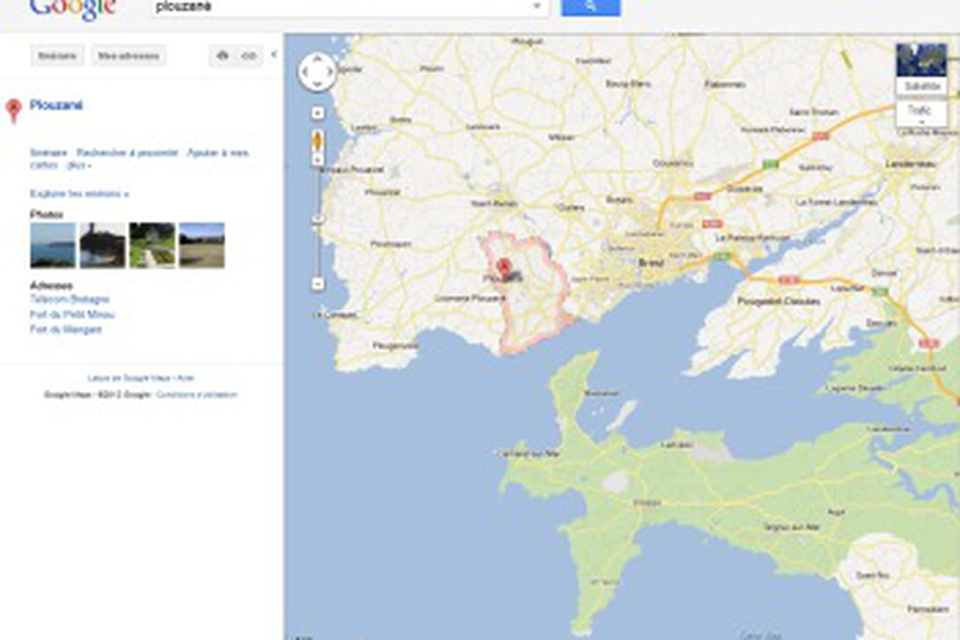Click the red Plouzané marker icon in sidebar
Viewport: 960px width, 640px height.
13,108
